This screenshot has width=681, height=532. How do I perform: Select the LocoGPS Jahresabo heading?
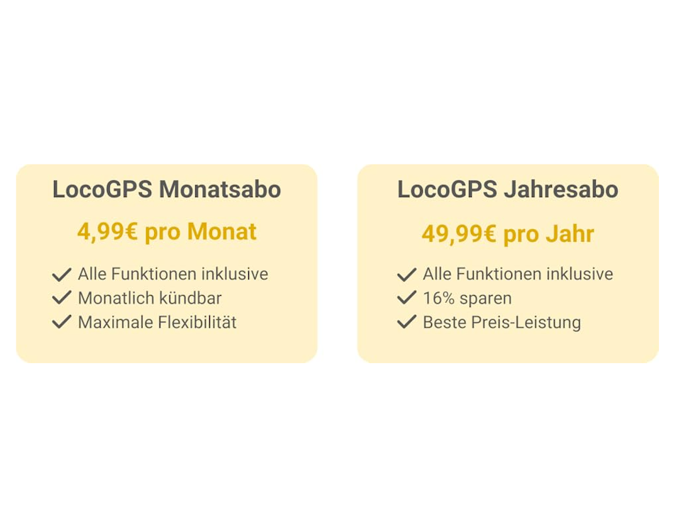(x=508, y=189)
